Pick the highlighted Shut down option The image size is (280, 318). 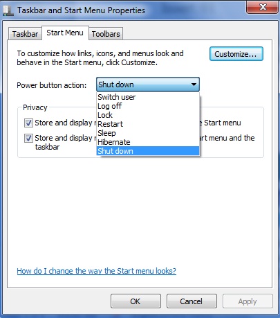click(148, 151)
